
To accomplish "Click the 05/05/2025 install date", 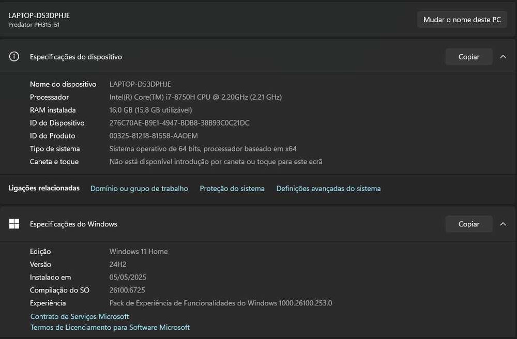I will click(128, 277).
